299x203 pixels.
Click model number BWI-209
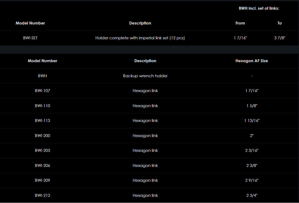click(x=43, y=180)
